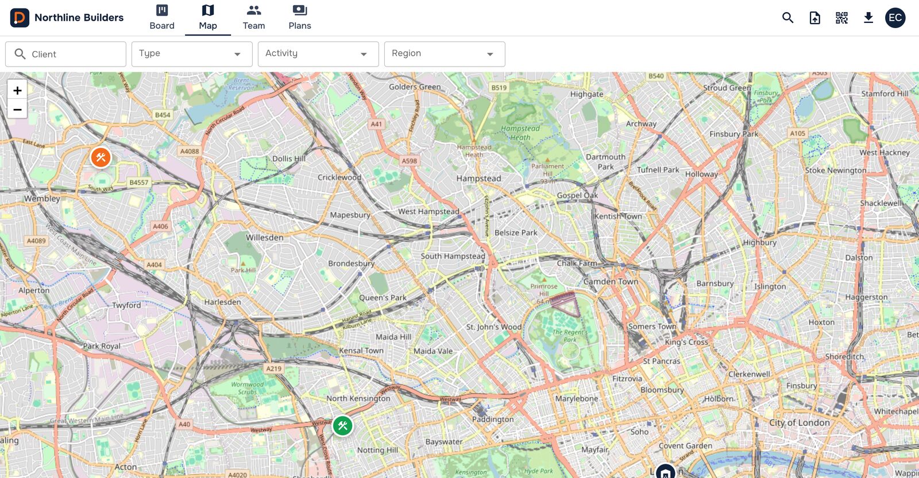Click the Finsbury Park map label

coord(733,134)
